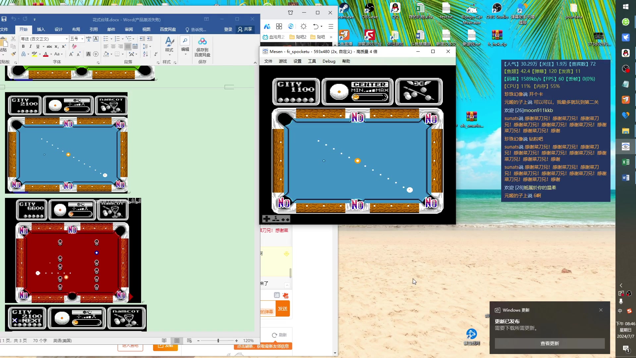The width and height of the screenshot is (636, 358).
Task: Toggle align right in paragraph group
Action: click(121, 46)
